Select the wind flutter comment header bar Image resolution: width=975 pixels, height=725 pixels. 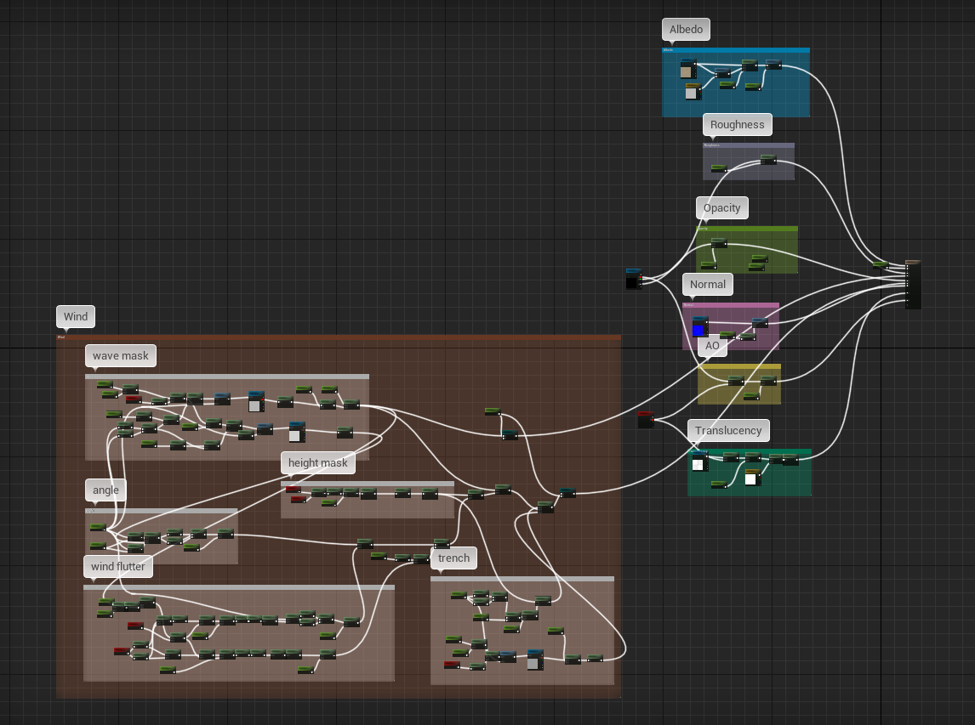coord(239,587)
